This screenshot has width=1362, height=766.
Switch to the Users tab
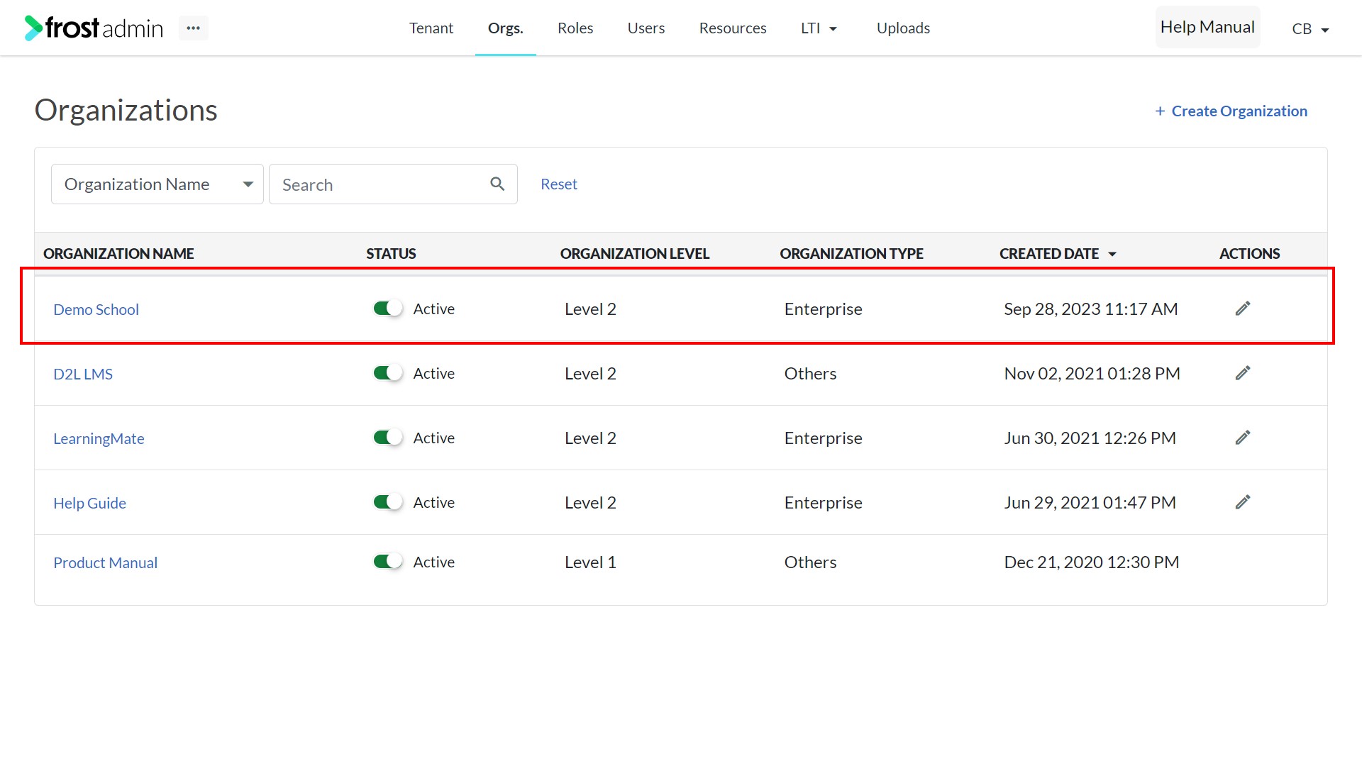646,28
